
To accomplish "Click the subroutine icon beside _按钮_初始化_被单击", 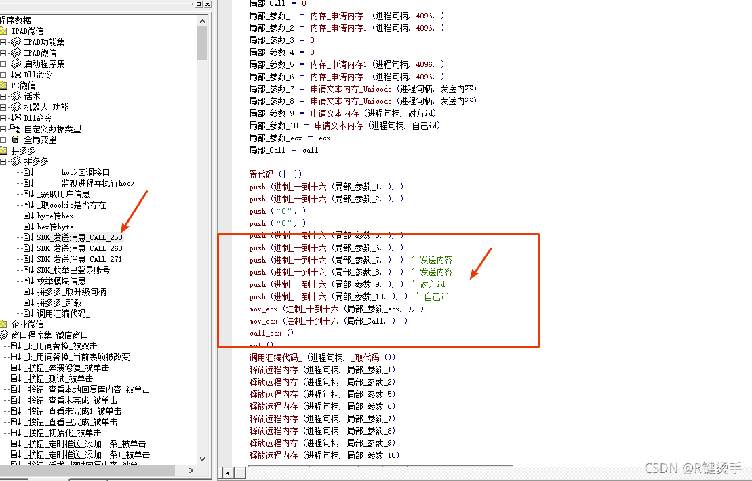I will (16, 433).
